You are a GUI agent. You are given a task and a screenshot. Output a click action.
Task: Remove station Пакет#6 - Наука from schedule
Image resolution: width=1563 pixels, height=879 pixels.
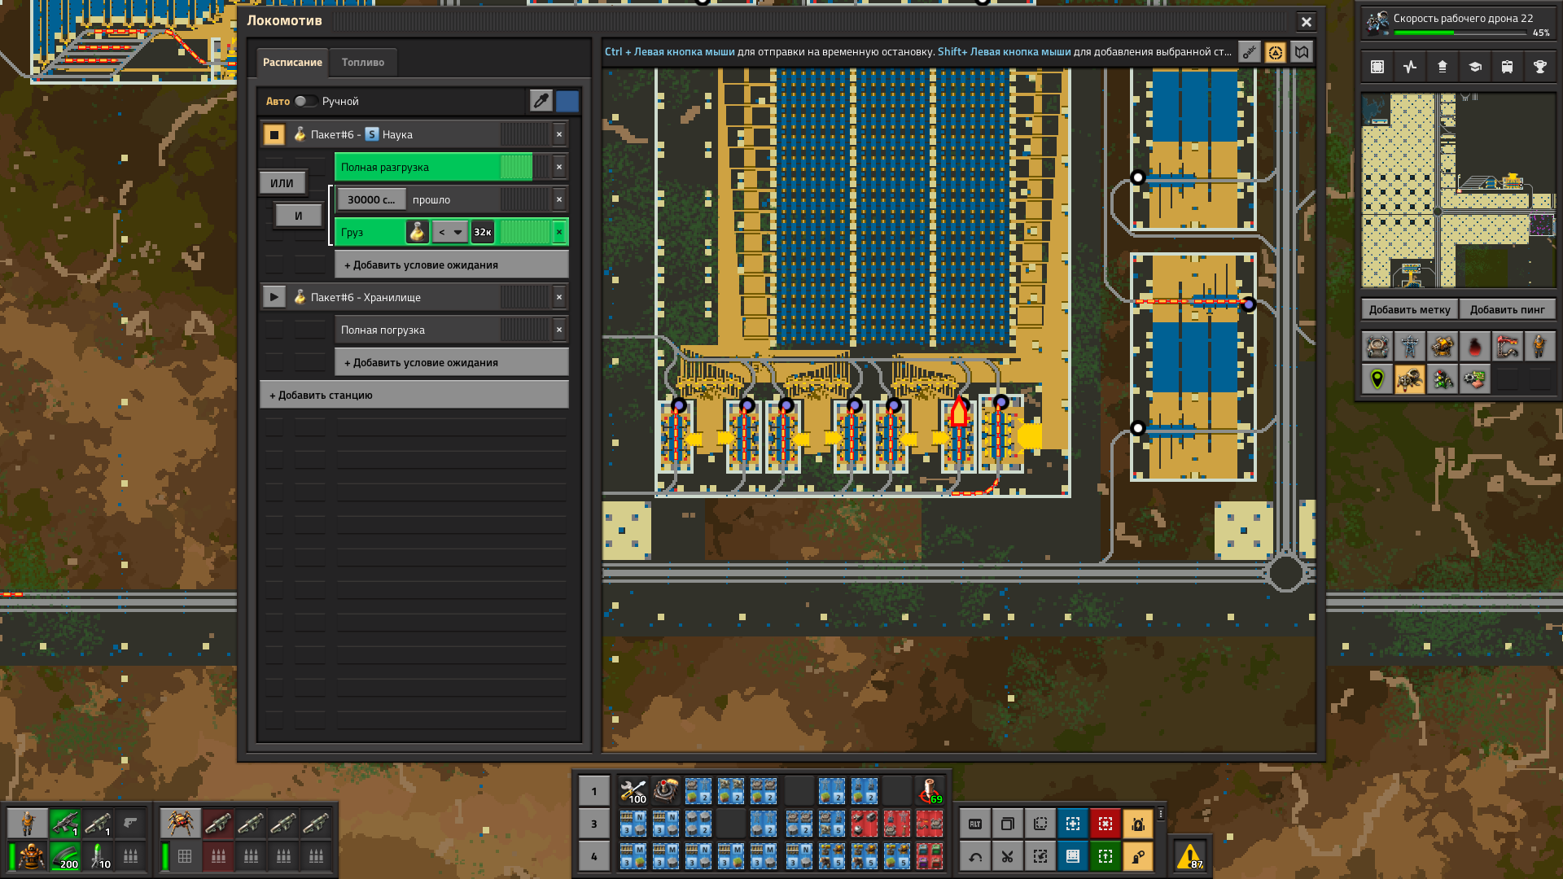559,134
